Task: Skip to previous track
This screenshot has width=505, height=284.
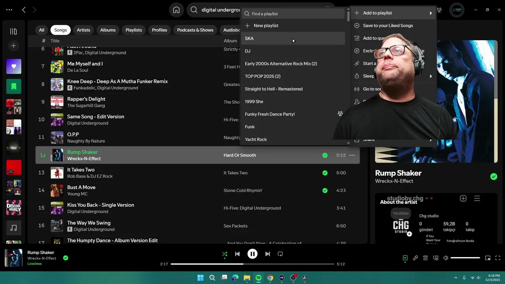Action: coord(237,254)
